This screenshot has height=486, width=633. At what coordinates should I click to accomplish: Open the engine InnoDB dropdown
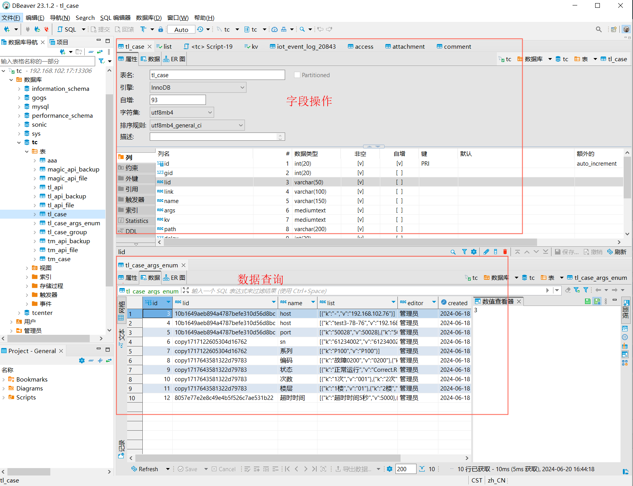coord(198,87)
